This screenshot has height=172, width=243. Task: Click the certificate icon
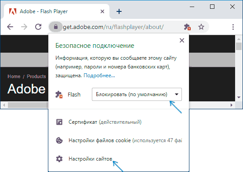click(x=59, y=122)
